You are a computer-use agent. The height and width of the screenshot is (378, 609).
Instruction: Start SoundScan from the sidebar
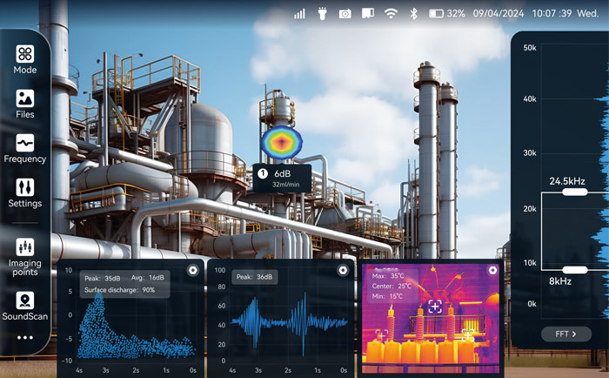click(25, 306)
